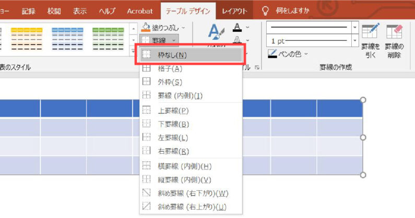Switch to the 校閲 tab

[x=54, y=11]
